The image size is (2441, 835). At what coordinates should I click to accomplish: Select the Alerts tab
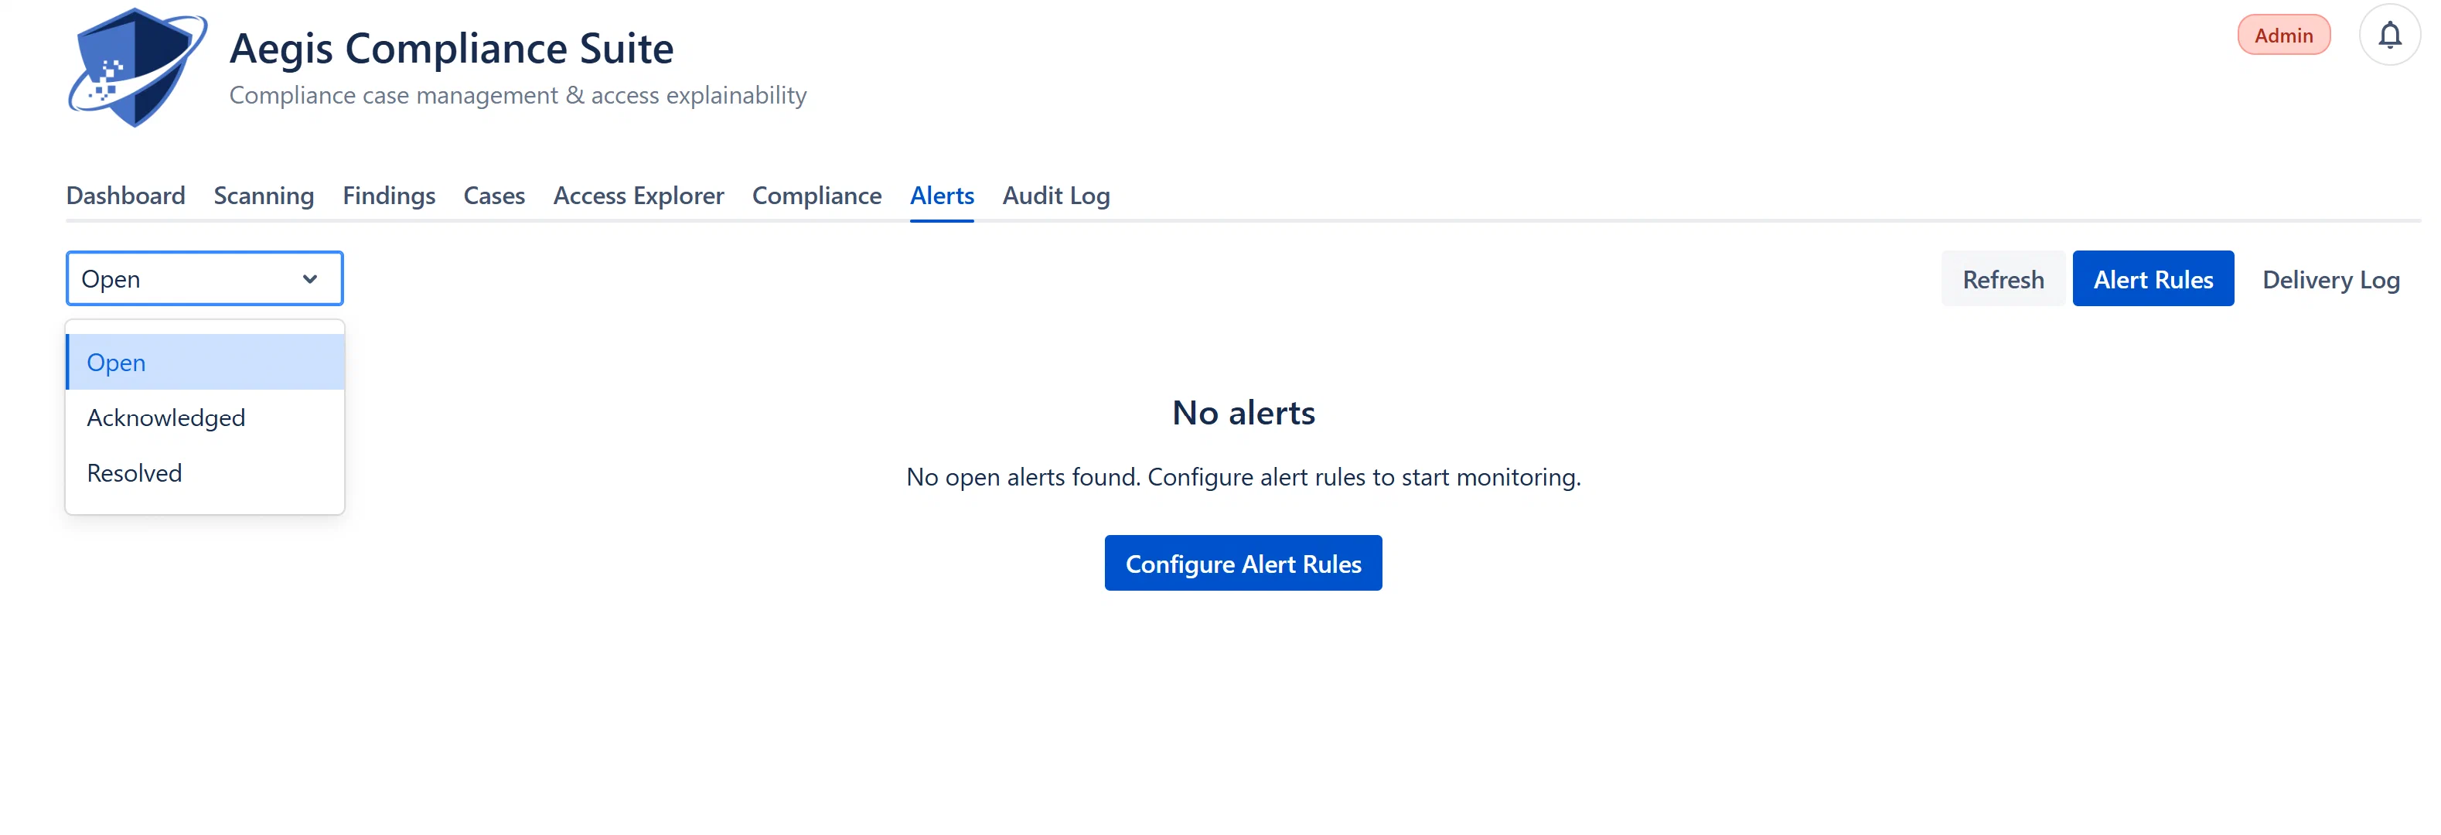click(x=942, y=196)
